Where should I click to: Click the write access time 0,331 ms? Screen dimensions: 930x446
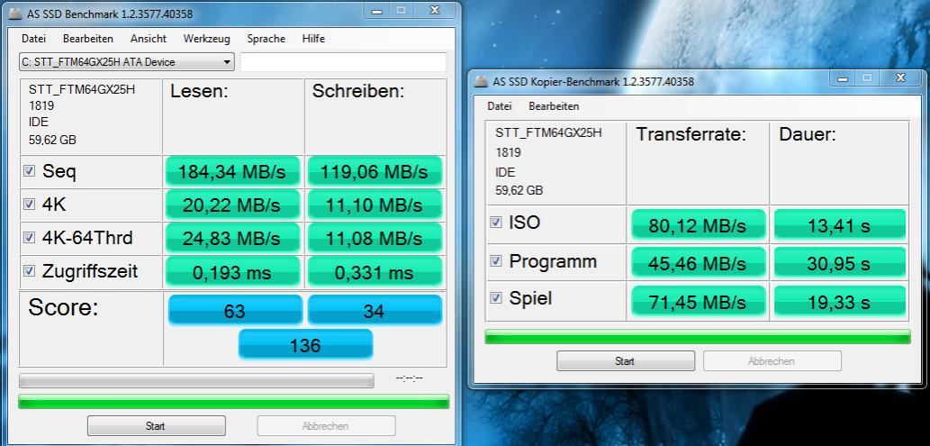pyautogui.click(x=375, y=272)
